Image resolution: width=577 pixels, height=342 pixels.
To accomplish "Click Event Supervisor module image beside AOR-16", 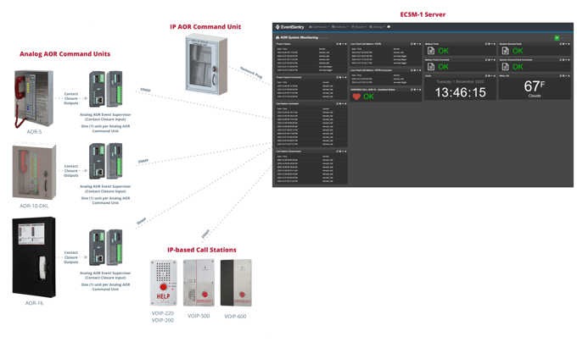I will [x=105, y=247].
